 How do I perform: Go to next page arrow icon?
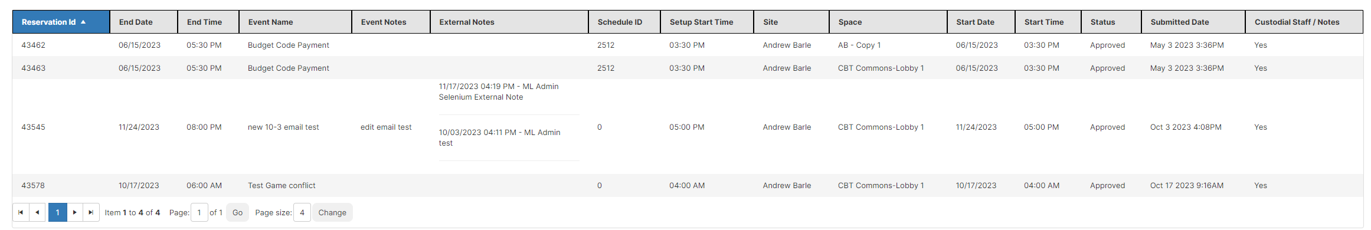pos(74,212)
